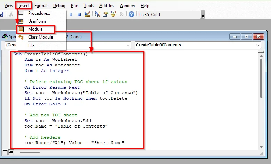This screenshot has width=271, height=164.
Task: Open the Insert menu
Action: (24, 6)
